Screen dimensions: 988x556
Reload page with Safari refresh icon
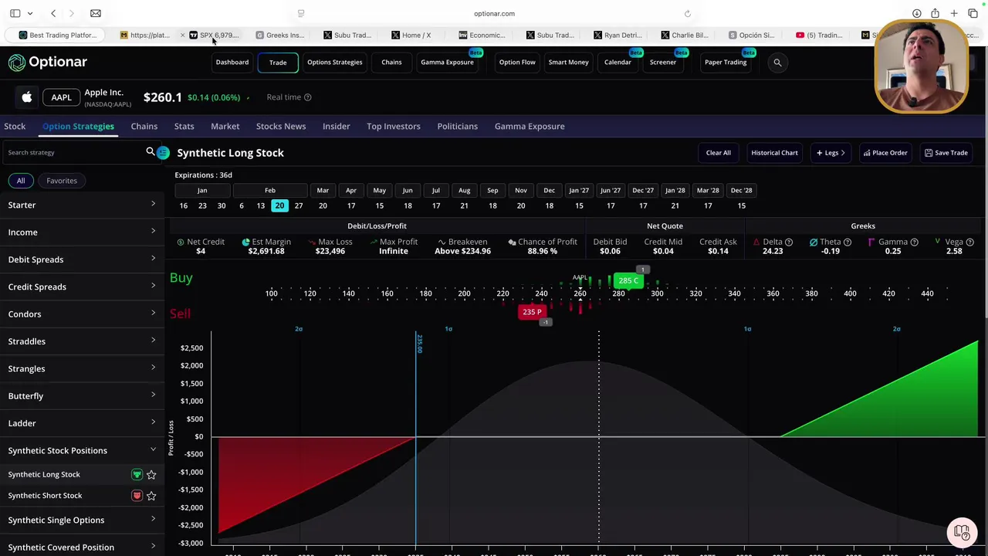687,13
